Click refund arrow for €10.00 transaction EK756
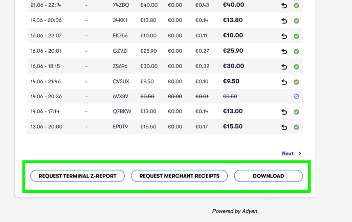This screenshot has height=222, width=352. click(284, 36)
